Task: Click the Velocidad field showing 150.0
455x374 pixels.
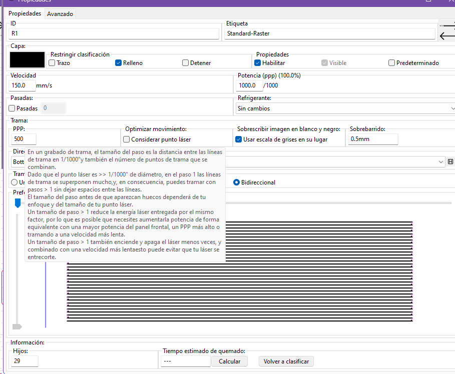Action: (22, 85)
